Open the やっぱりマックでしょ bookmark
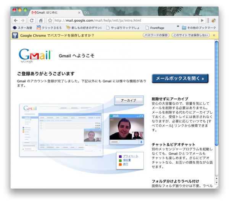The image size is (229, 203). point(123,28)
